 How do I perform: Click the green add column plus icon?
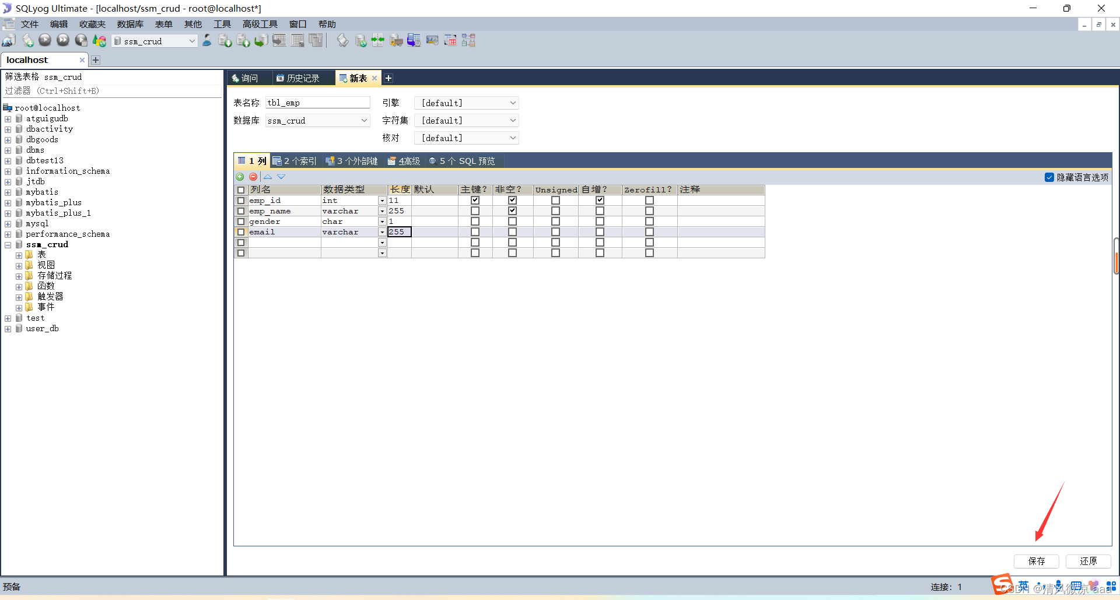click(240, 177)
